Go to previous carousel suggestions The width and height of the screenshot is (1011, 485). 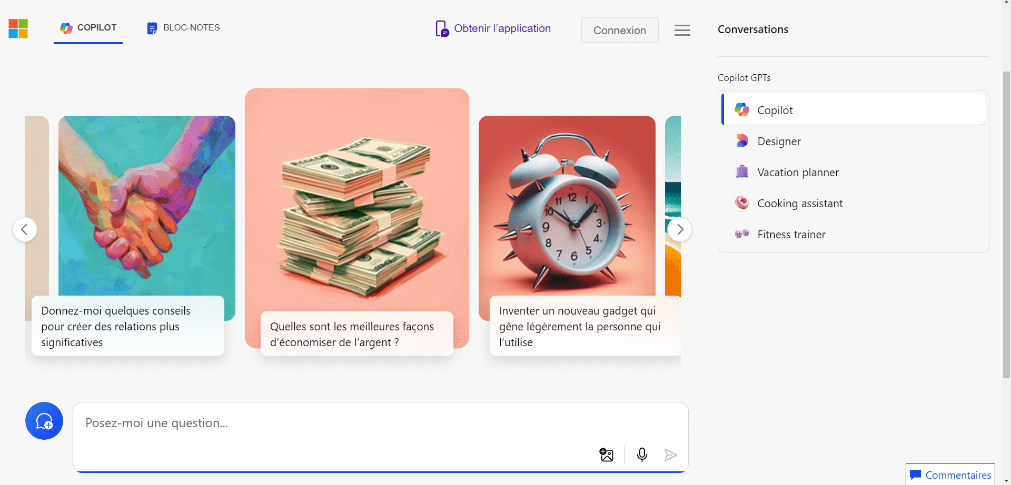(x=24, y=229)
